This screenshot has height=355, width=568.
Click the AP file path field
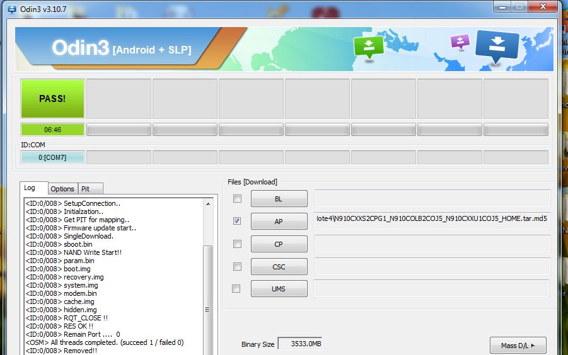coord(432,221)
